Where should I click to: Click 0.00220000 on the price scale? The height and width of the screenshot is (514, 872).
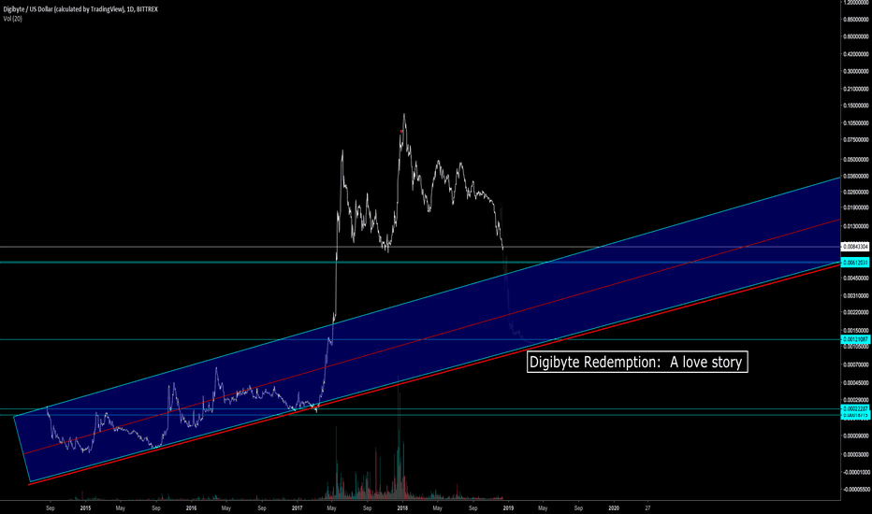tap(856, 313)
